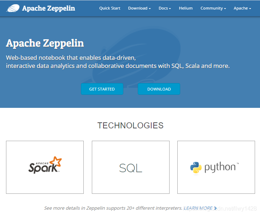Viewport: 260px width, 215px height.
Task: Expand the Community dropdown menu
Action: pyautogui.click(x=213, y=8)
